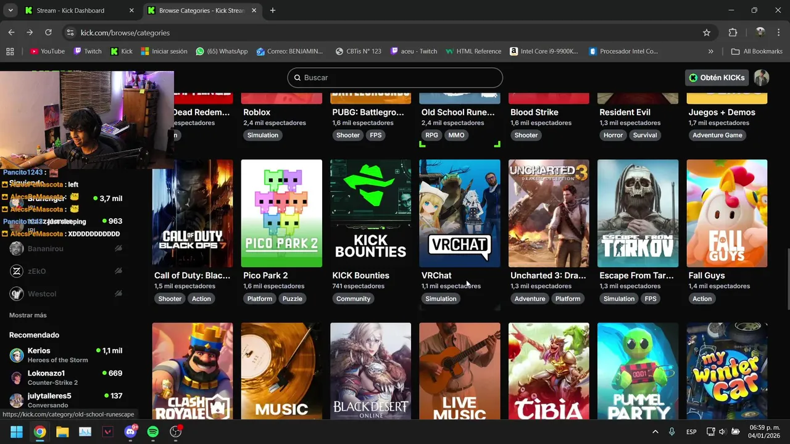Open the All Bookmarks folder

point(757,51)
